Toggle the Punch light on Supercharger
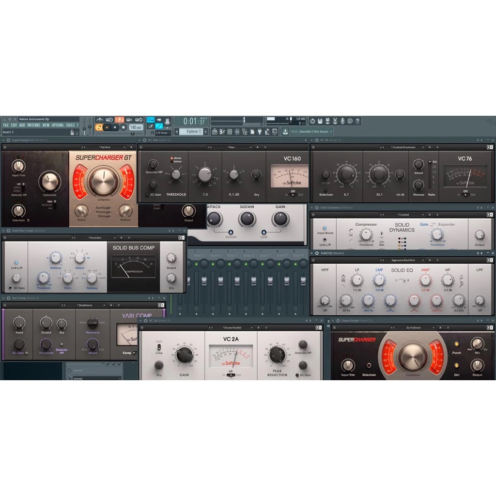Viewport: 496px width, 496px height. click(456, 344)
